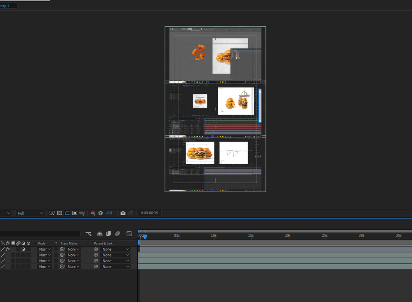Open the grid and guide options icon
Image resolution: width=412 pixels, height=302 pixels.
82,213
